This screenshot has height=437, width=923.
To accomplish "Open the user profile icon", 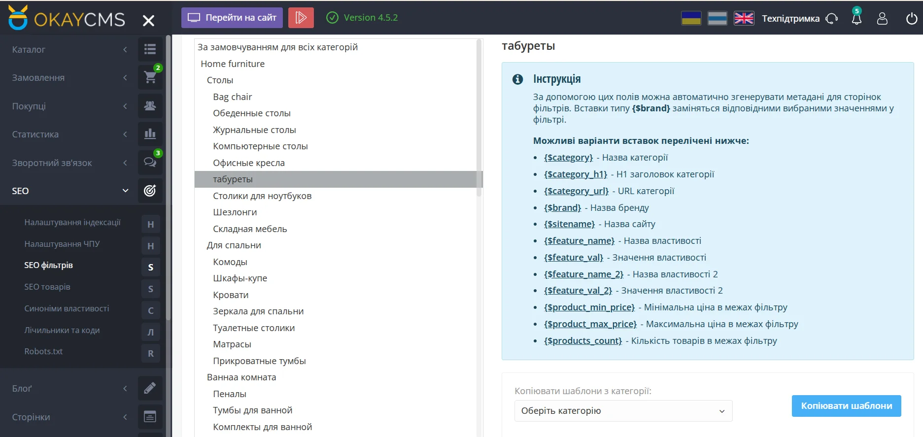I will click(x=882, y=19).
